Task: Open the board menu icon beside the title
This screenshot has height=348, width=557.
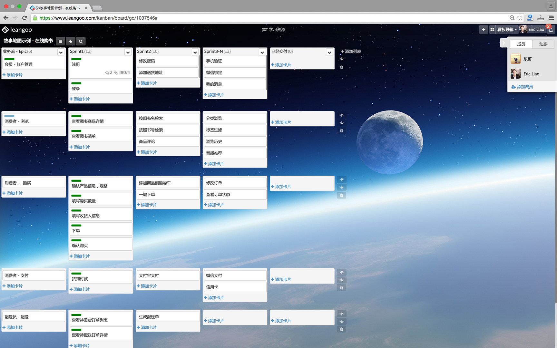Action: click(60, 41)
